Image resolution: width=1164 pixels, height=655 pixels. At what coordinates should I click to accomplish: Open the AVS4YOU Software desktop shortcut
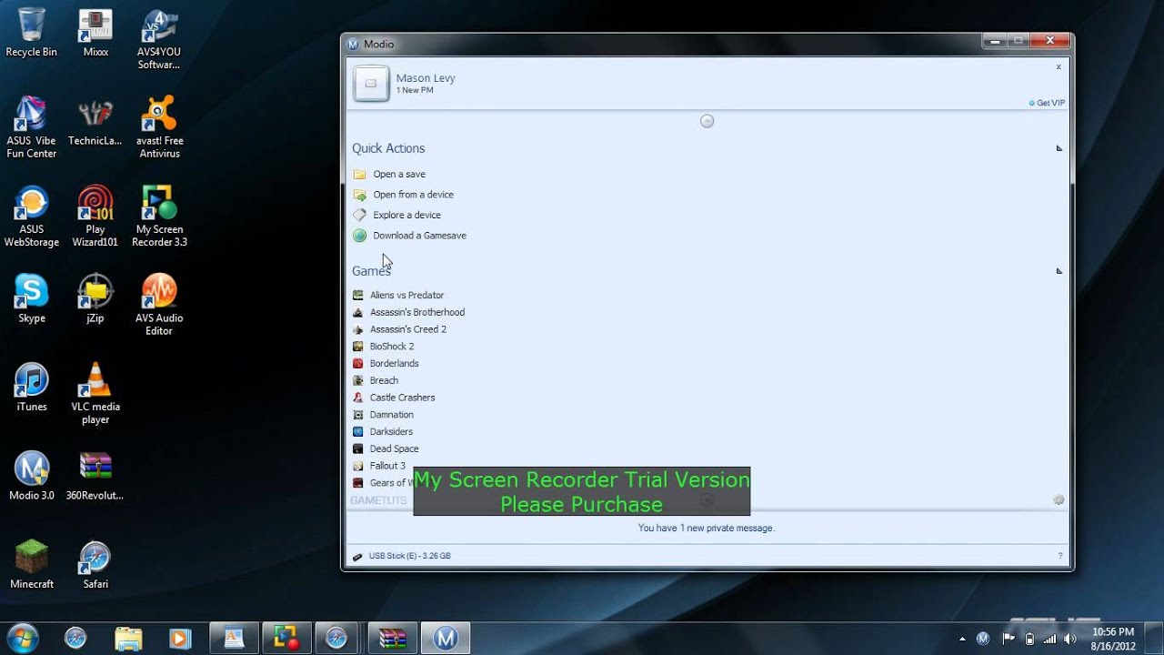click(x=159, y=39)
